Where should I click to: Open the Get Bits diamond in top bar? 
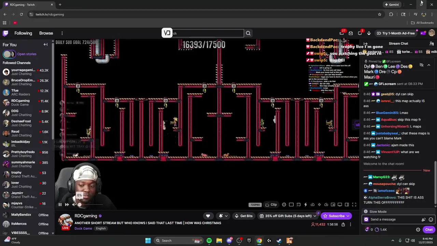(369, 33)
